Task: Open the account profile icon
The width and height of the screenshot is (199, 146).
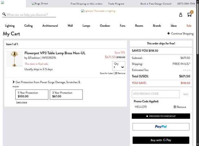Action: click(181, 15)
